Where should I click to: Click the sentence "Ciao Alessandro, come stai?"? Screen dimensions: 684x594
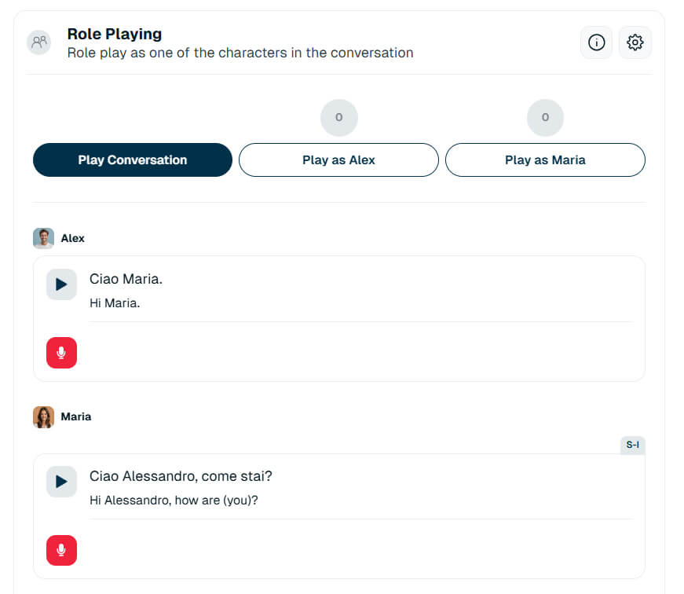(x=181, y=476)
